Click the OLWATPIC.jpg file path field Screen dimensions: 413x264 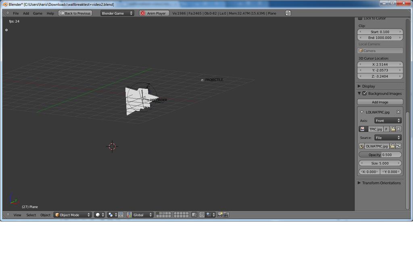(x=377, y=146)
